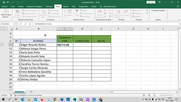Image resolution: width=181 pixels, height=102 pixels.
Task: Open Zoom from the taskbar
Action: (x=94, y=99)
